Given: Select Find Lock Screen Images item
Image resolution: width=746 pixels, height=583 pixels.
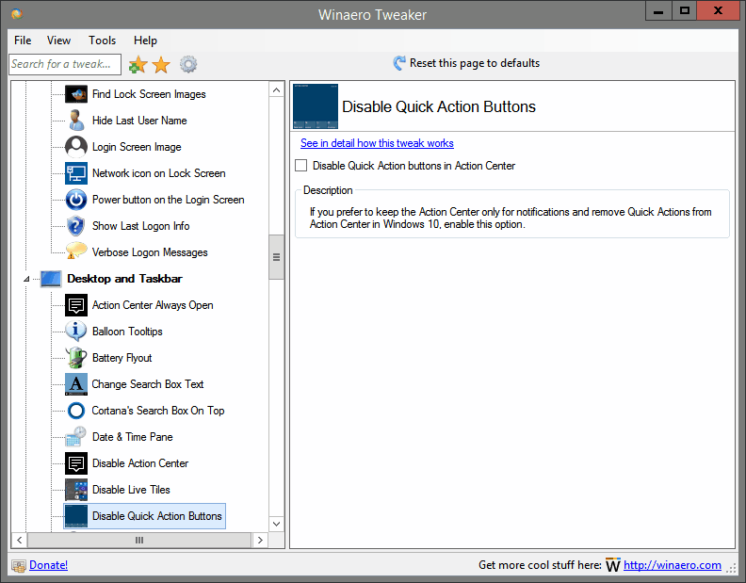Looking at the screenshot, I should coord(149,94).
